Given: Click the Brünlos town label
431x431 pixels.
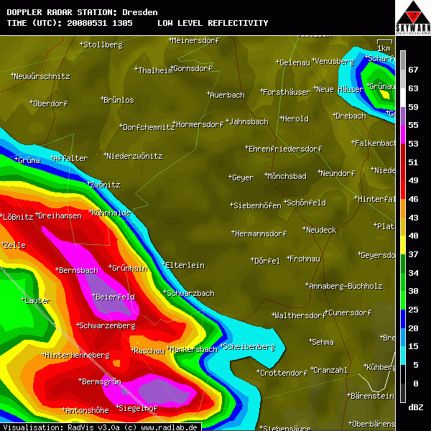Looking at the screenshot, I should pyautogui.click(x=117, y=100).
